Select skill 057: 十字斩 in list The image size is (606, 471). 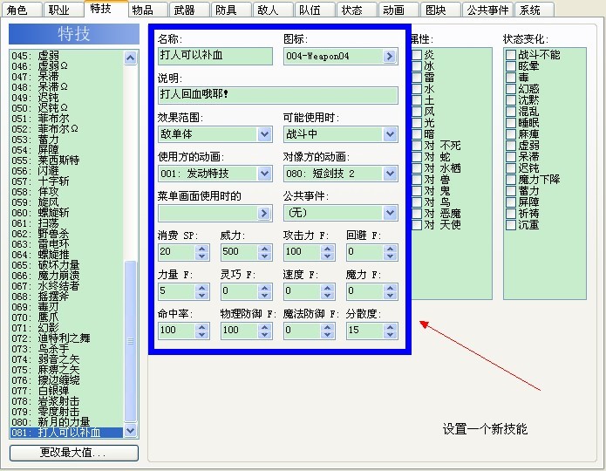coord(66,181)
